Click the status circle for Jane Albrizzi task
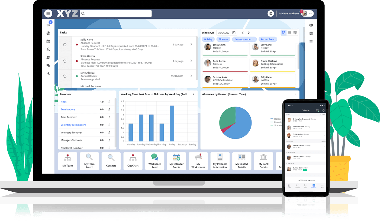 [x=65, y=76]
